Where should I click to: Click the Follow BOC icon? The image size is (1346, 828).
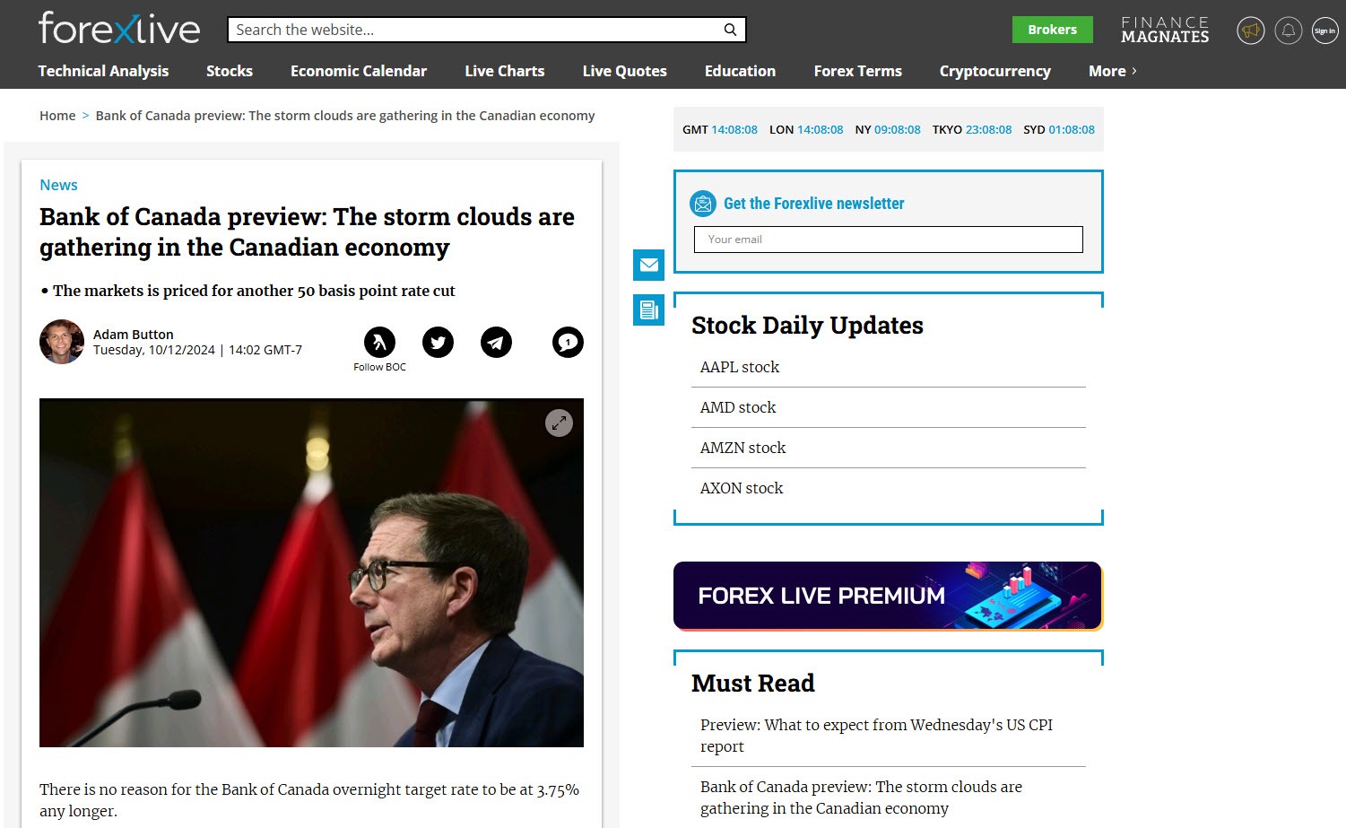379,343
